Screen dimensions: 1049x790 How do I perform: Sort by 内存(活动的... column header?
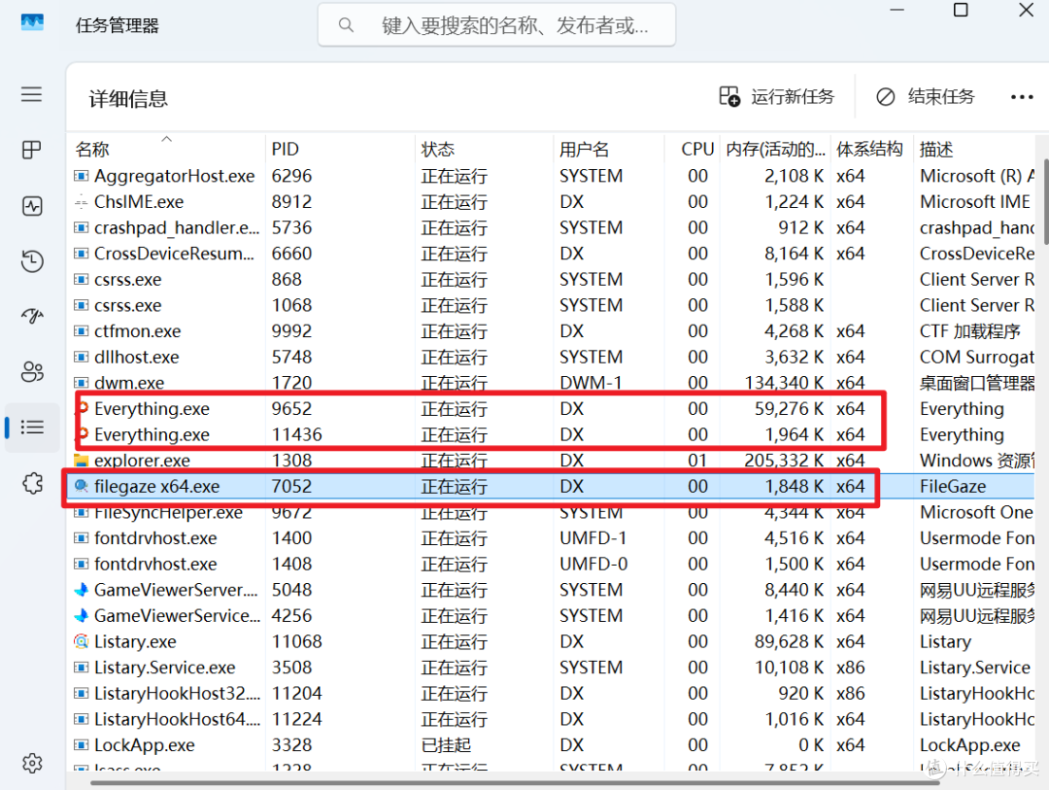click(775, 149)
